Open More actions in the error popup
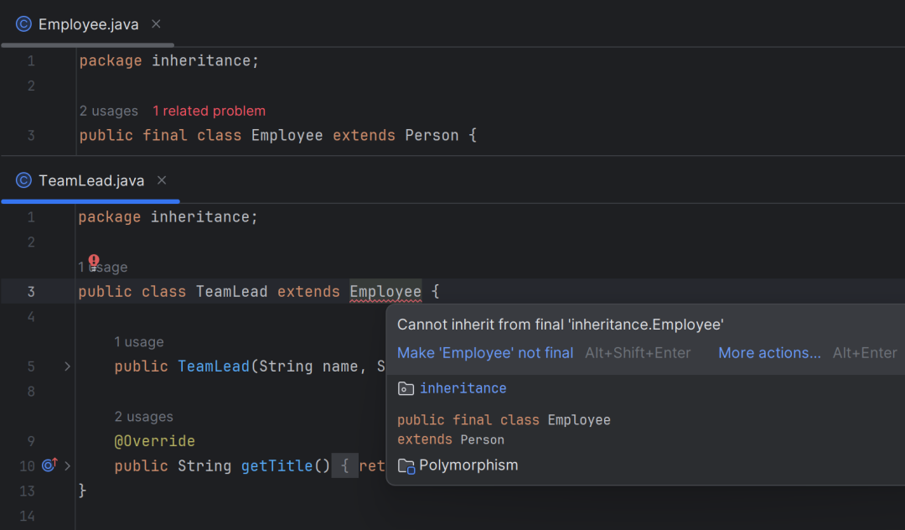The height and width of the screenshot is (530, 905). [x=769, y=353]
